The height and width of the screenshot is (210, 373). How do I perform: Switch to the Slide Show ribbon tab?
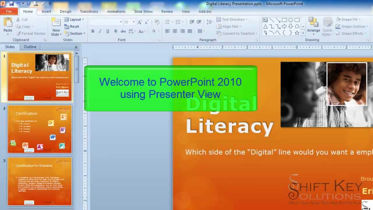143,11
